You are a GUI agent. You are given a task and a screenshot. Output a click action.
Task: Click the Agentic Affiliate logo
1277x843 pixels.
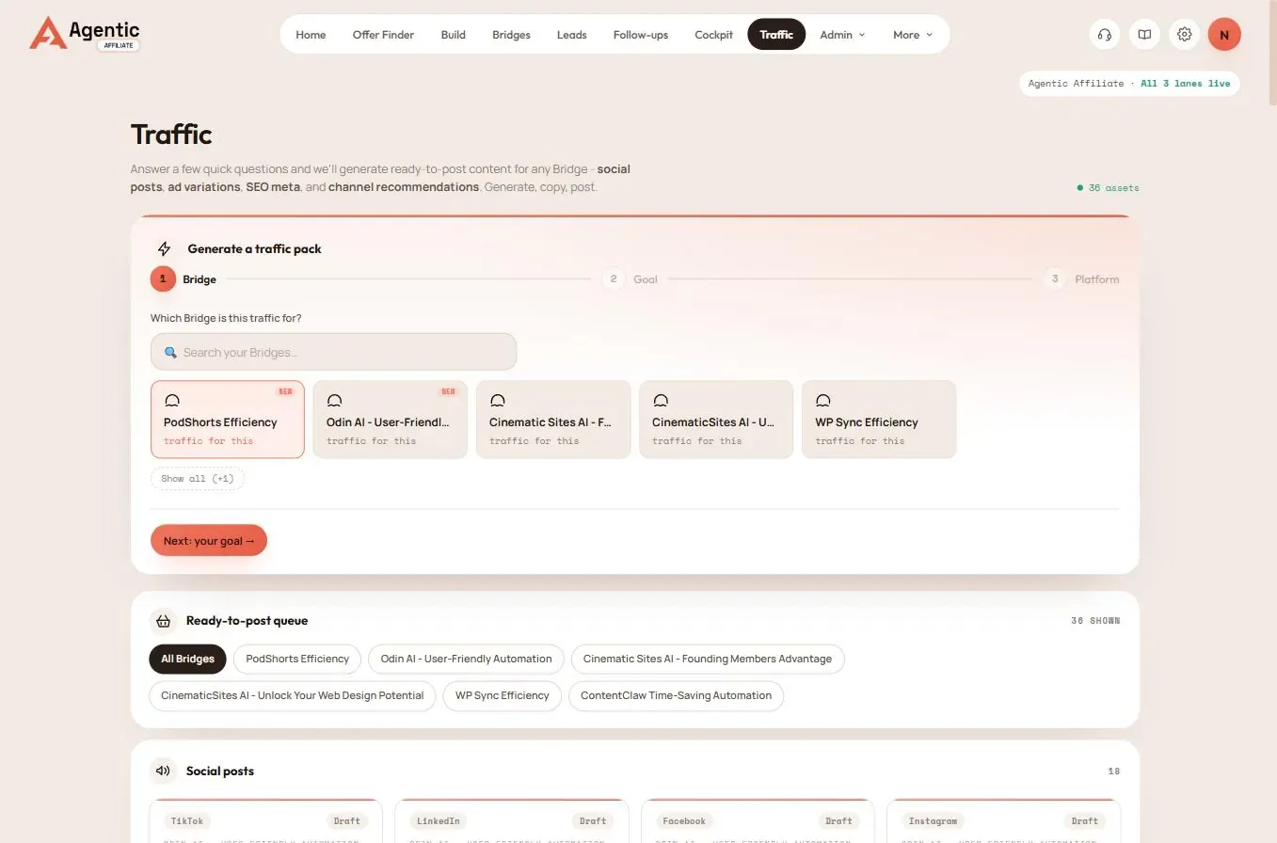point(85,34)
